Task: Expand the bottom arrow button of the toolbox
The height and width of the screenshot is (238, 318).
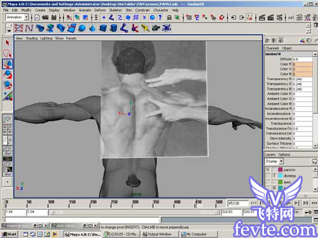Action: tap(8, 182)
